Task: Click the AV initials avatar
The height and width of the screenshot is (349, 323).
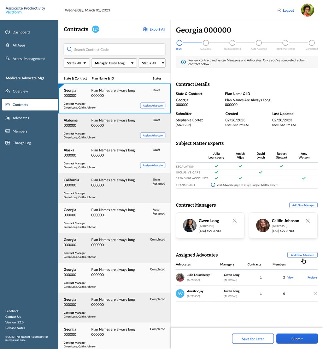Action: coord(180,293)
